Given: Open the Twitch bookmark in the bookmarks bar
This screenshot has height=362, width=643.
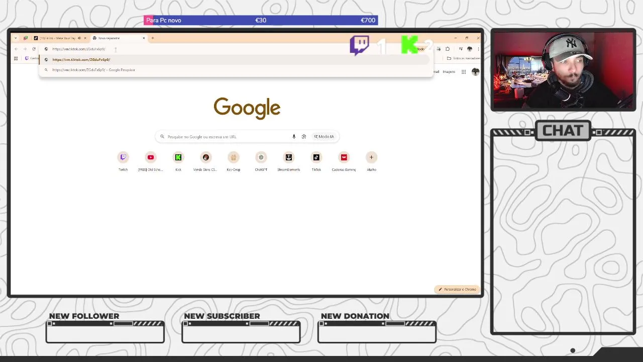Looking at the screenshot, I should coord(31,58).
